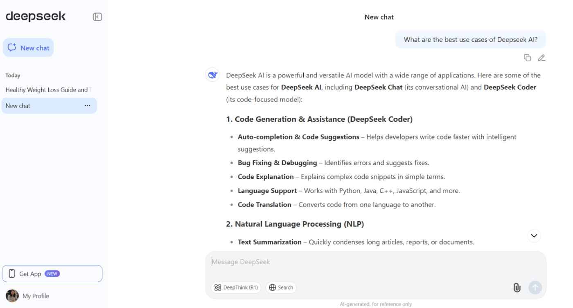Viewport: 573px width, 308px height.
Task: Click the text Code Translation
Action: pyautogui.click(x=264, y=205)
